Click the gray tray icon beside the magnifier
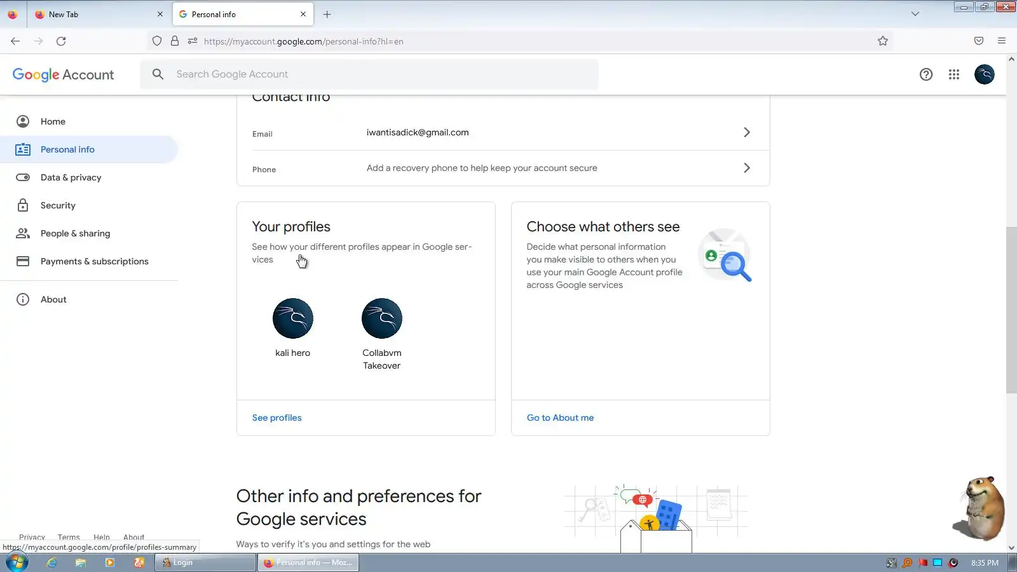The height and width of the screenshot is (572, 1017). (x=892, y=562)
